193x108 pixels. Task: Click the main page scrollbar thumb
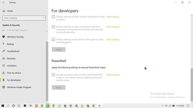pyautogui.click(x=192, y=85)
